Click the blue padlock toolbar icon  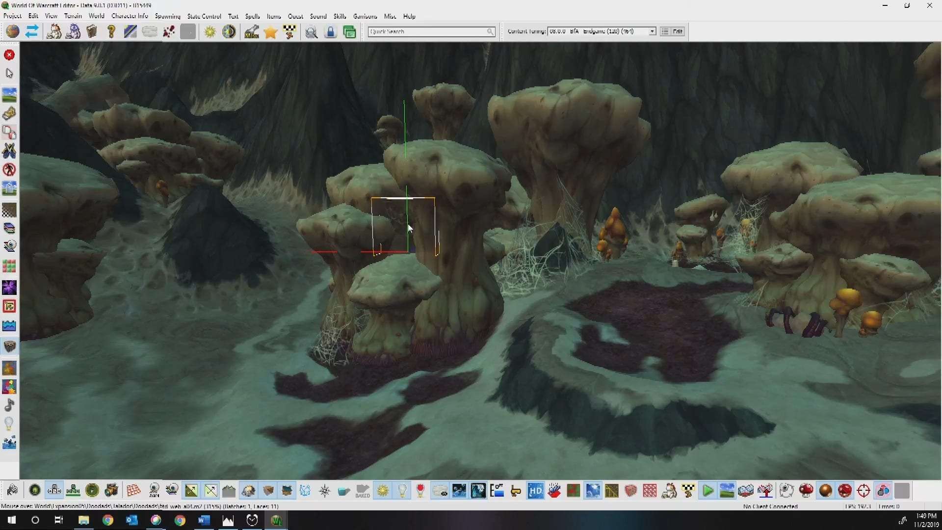(331, 32)
